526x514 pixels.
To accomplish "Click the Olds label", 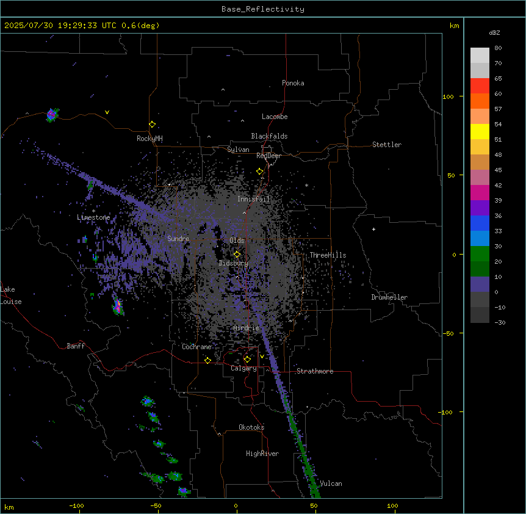I will 237,241.
